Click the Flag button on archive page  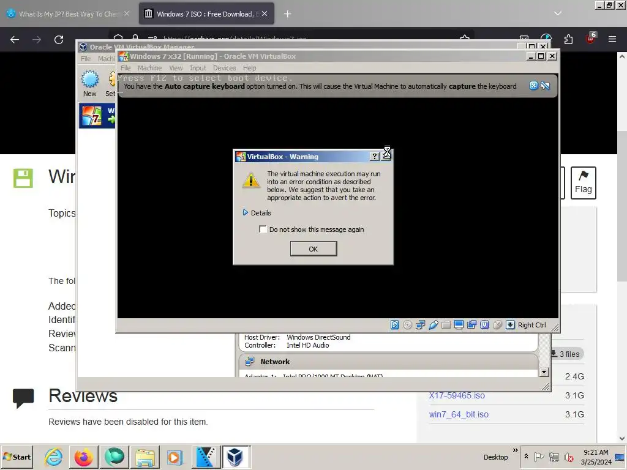(584, 183)
